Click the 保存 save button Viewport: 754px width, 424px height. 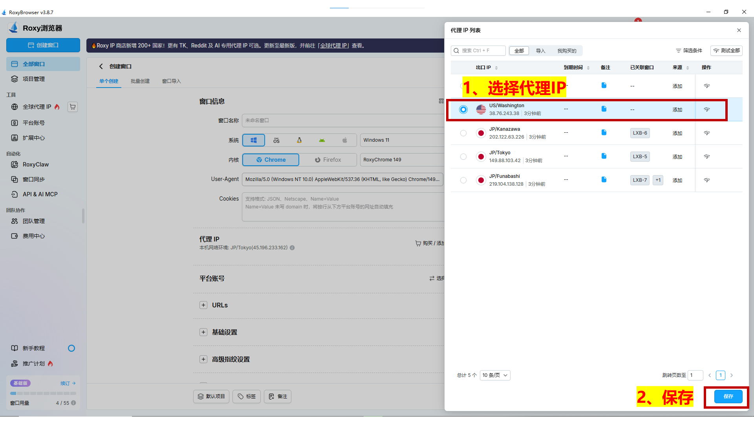click(x=728, y=397)
